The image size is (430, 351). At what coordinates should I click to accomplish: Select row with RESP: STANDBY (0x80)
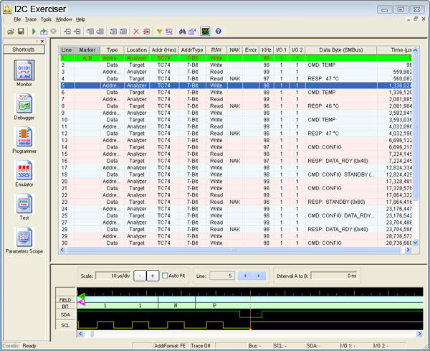point(236,202)
